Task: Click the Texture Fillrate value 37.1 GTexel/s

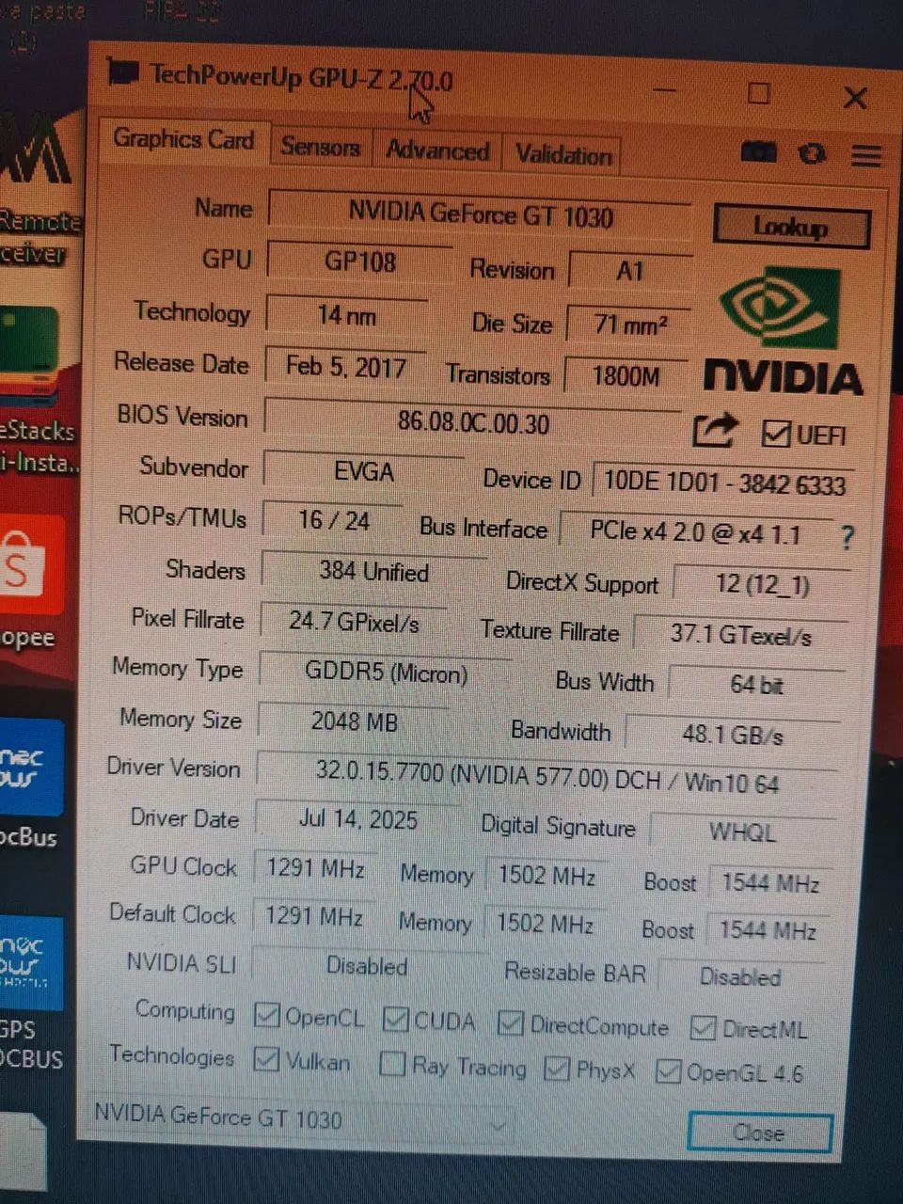Action: click(740, 635)
